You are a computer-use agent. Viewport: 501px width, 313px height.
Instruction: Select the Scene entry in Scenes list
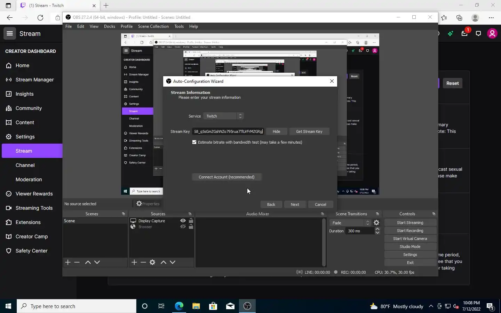tap(95, 221)
